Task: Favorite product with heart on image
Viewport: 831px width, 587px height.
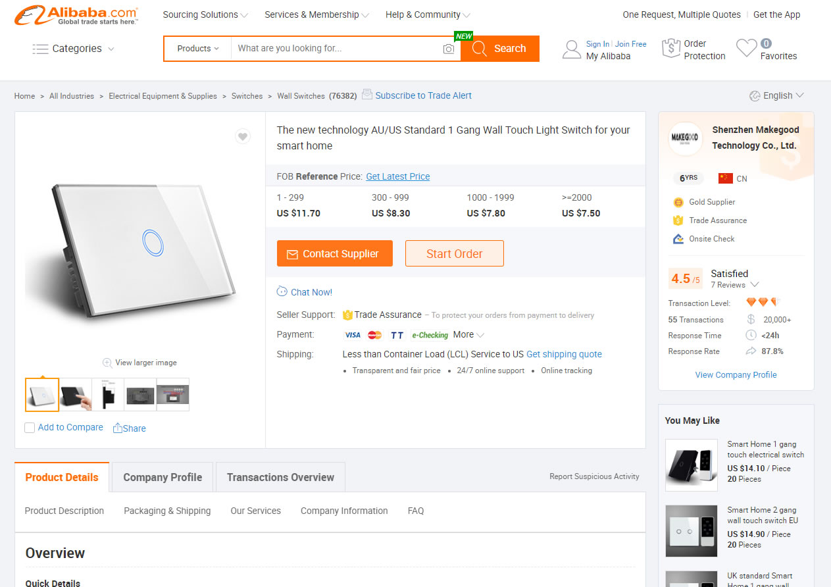Action: 243,136
